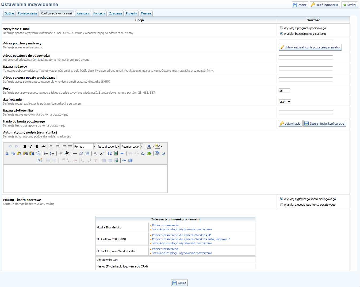Toggle bold formatting in signature editor
Viewport: 360px width, 287px height.
[x=25, y=147]
